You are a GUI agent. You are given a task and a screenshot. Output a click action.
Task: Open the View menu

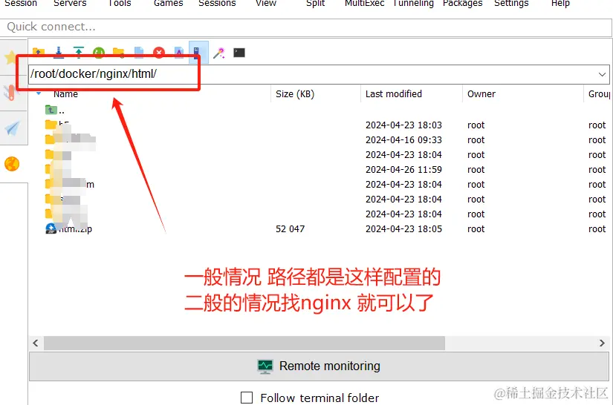(x=266, y=4)
